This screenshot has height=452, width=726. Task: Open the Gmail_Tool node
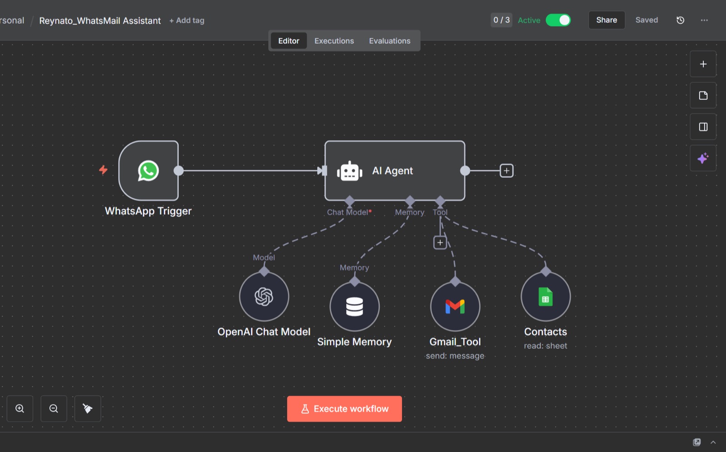click(455, 307)
